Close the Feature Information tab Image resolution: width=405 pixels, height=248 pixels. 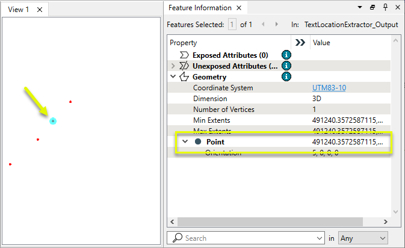238,8
